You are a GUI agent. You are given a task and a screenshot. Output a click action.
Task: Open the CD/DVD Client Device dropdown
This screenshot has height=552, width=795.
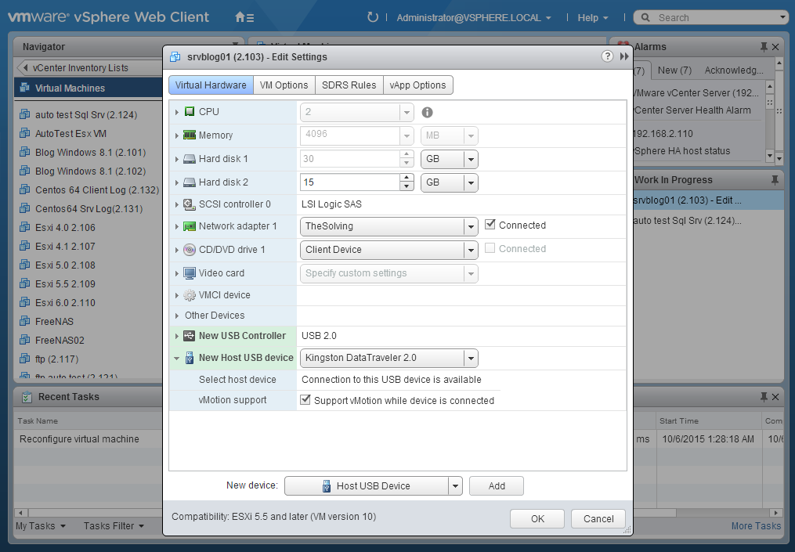[388, 250]
